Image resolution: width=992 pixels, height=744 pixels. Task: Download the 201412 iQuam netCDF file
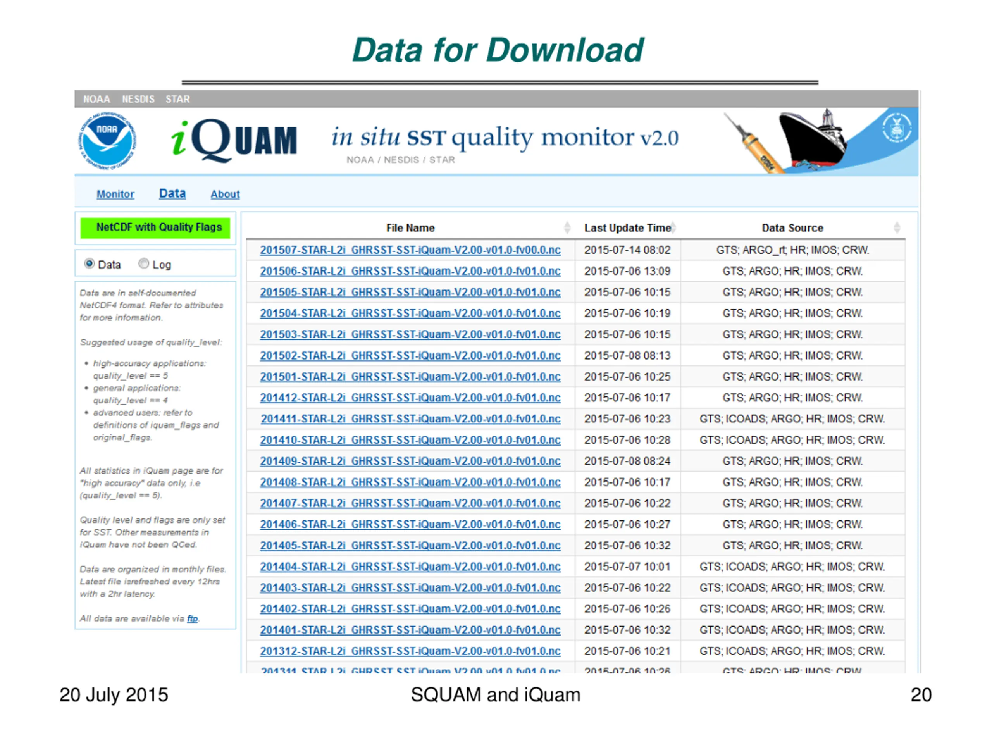[410, 397]
